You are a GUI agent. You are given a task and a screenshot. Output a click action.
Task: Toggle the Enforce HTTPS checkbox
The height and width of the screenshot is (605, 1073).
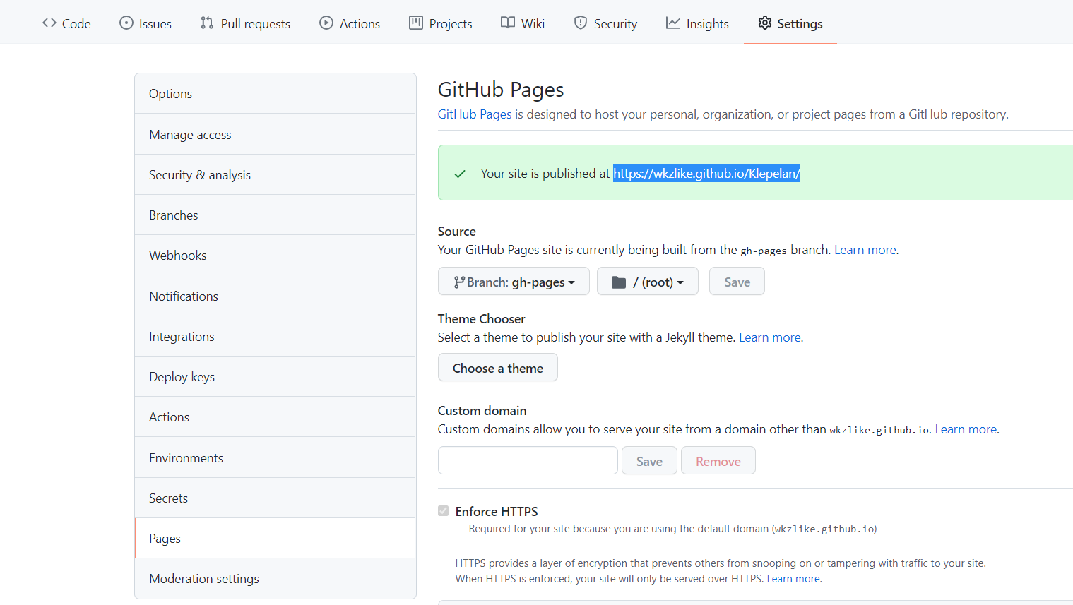point(444,511)
